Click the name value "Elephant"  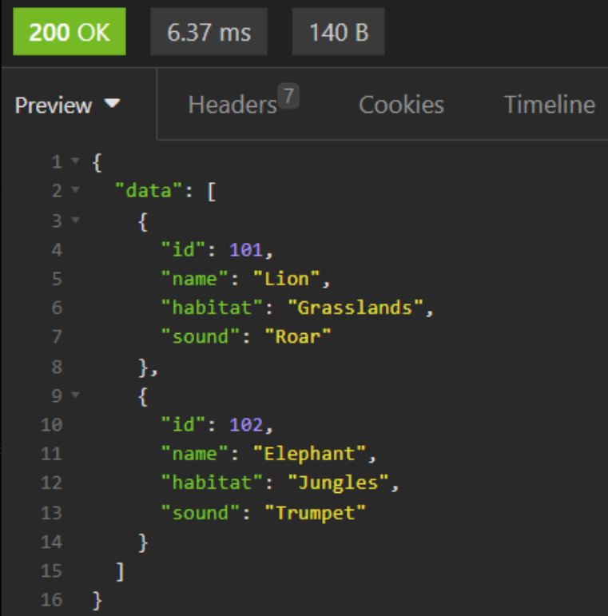(x=309, y=454)
